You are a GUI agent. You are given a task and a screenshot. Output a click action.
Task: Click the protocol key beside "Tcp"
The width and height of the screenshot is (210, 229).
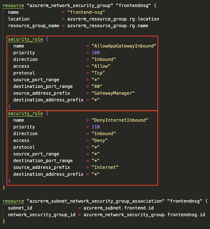pyautogui.click(x=24, y=73)
